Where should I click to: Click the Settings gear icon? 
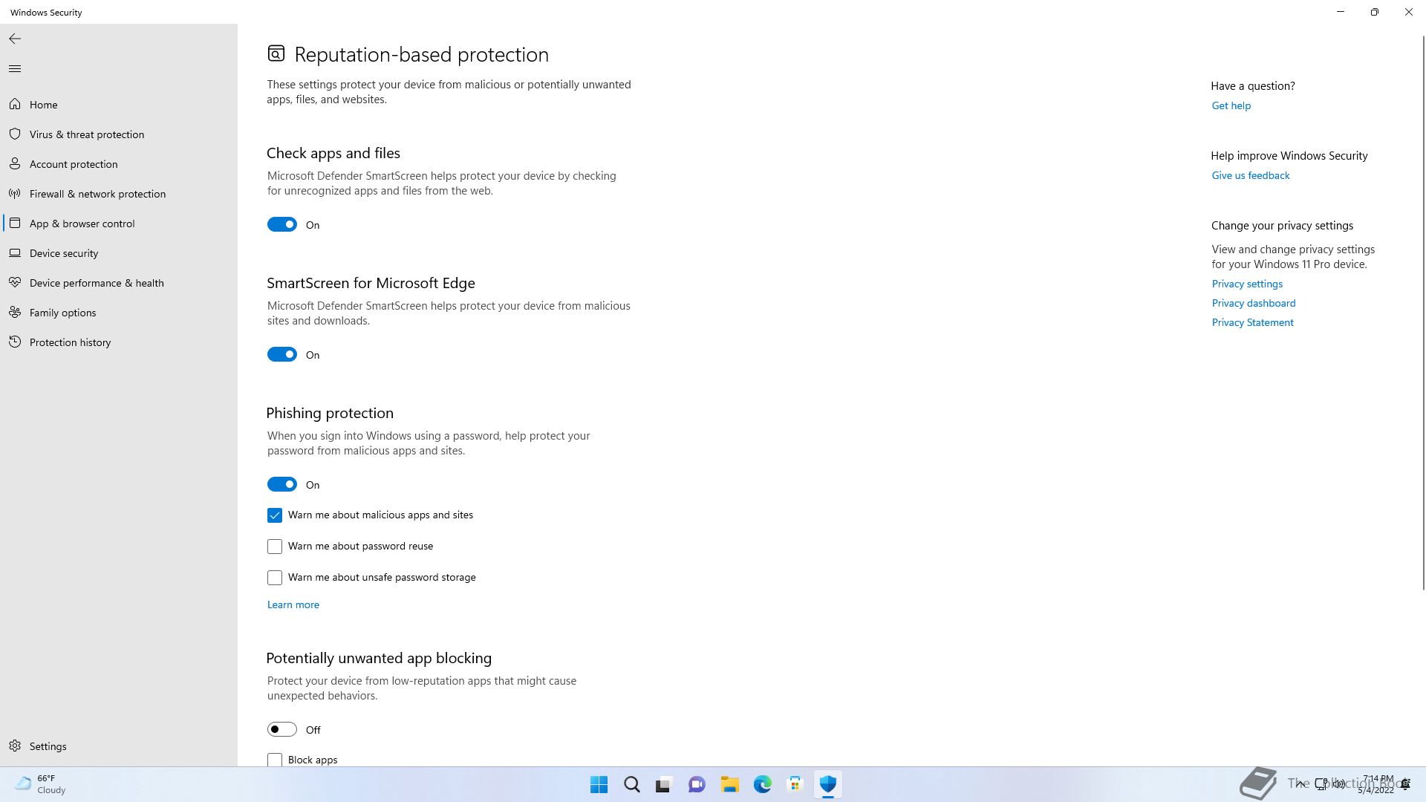(15, 746)
